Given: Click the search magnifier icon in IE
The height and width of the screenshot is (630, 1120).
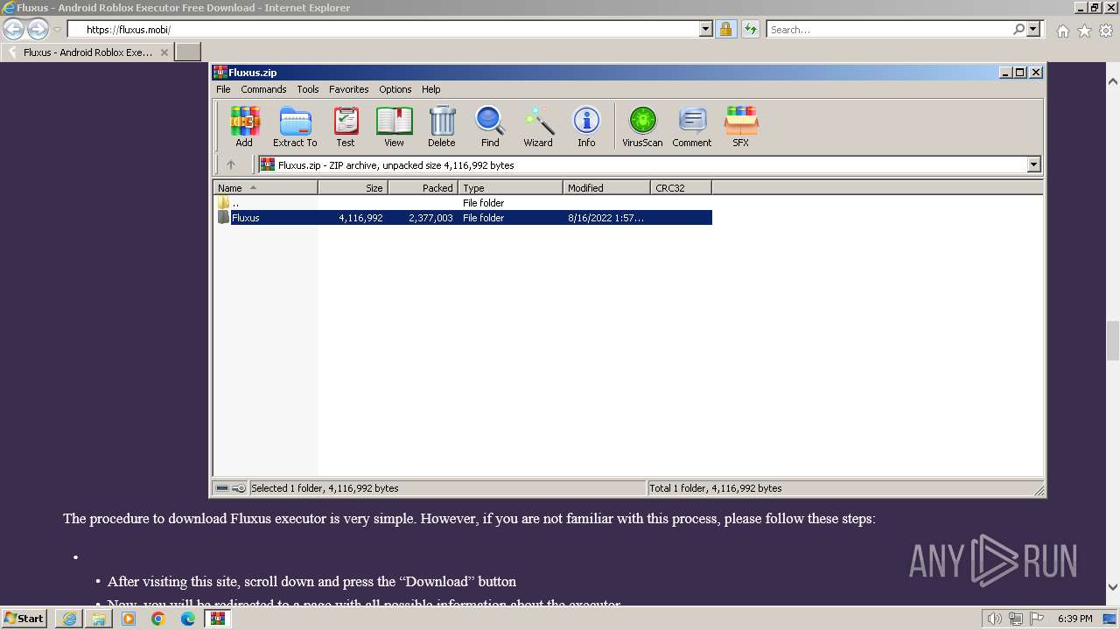Looking at the screenshot, I should (1018, 29).
